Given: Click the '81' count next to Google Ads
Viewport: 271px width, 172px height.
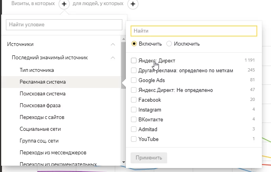Looking at the screenshot, I should tap(253, 80).
